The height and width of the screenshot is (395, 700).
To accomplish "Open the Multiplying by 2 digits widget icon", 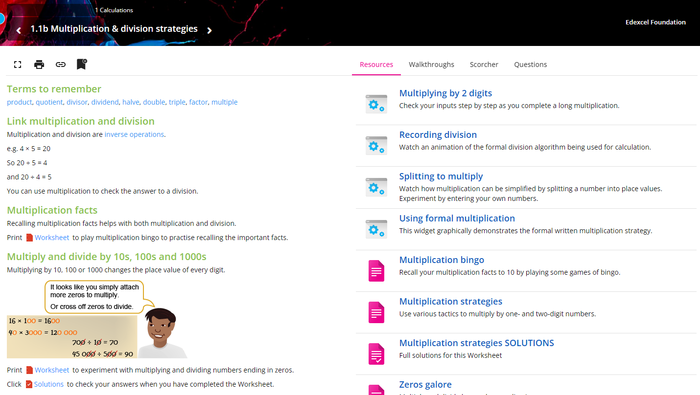I will tap(376, 104).
